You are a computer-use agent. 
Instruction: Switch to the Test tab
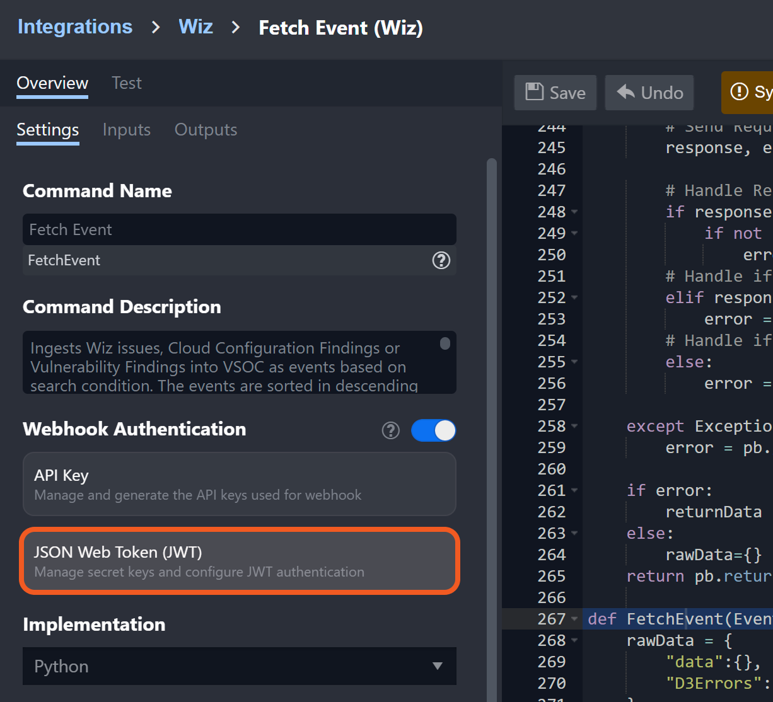(127, 83)
